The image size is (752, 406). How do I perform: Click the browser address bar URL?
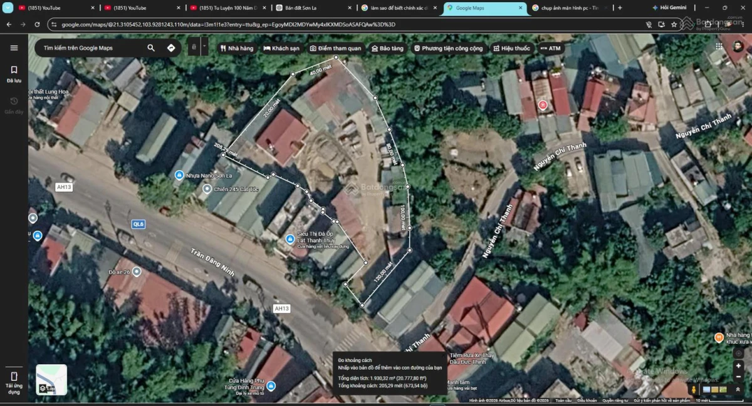click(229, 24)
